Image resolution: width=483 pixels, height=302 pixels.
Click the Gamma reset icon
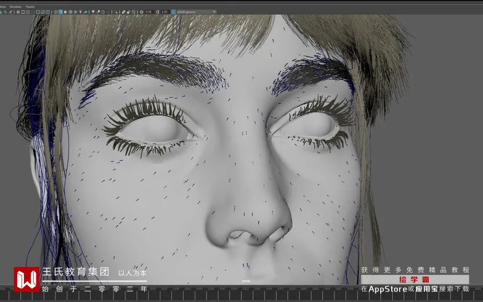tap(158, 12)
